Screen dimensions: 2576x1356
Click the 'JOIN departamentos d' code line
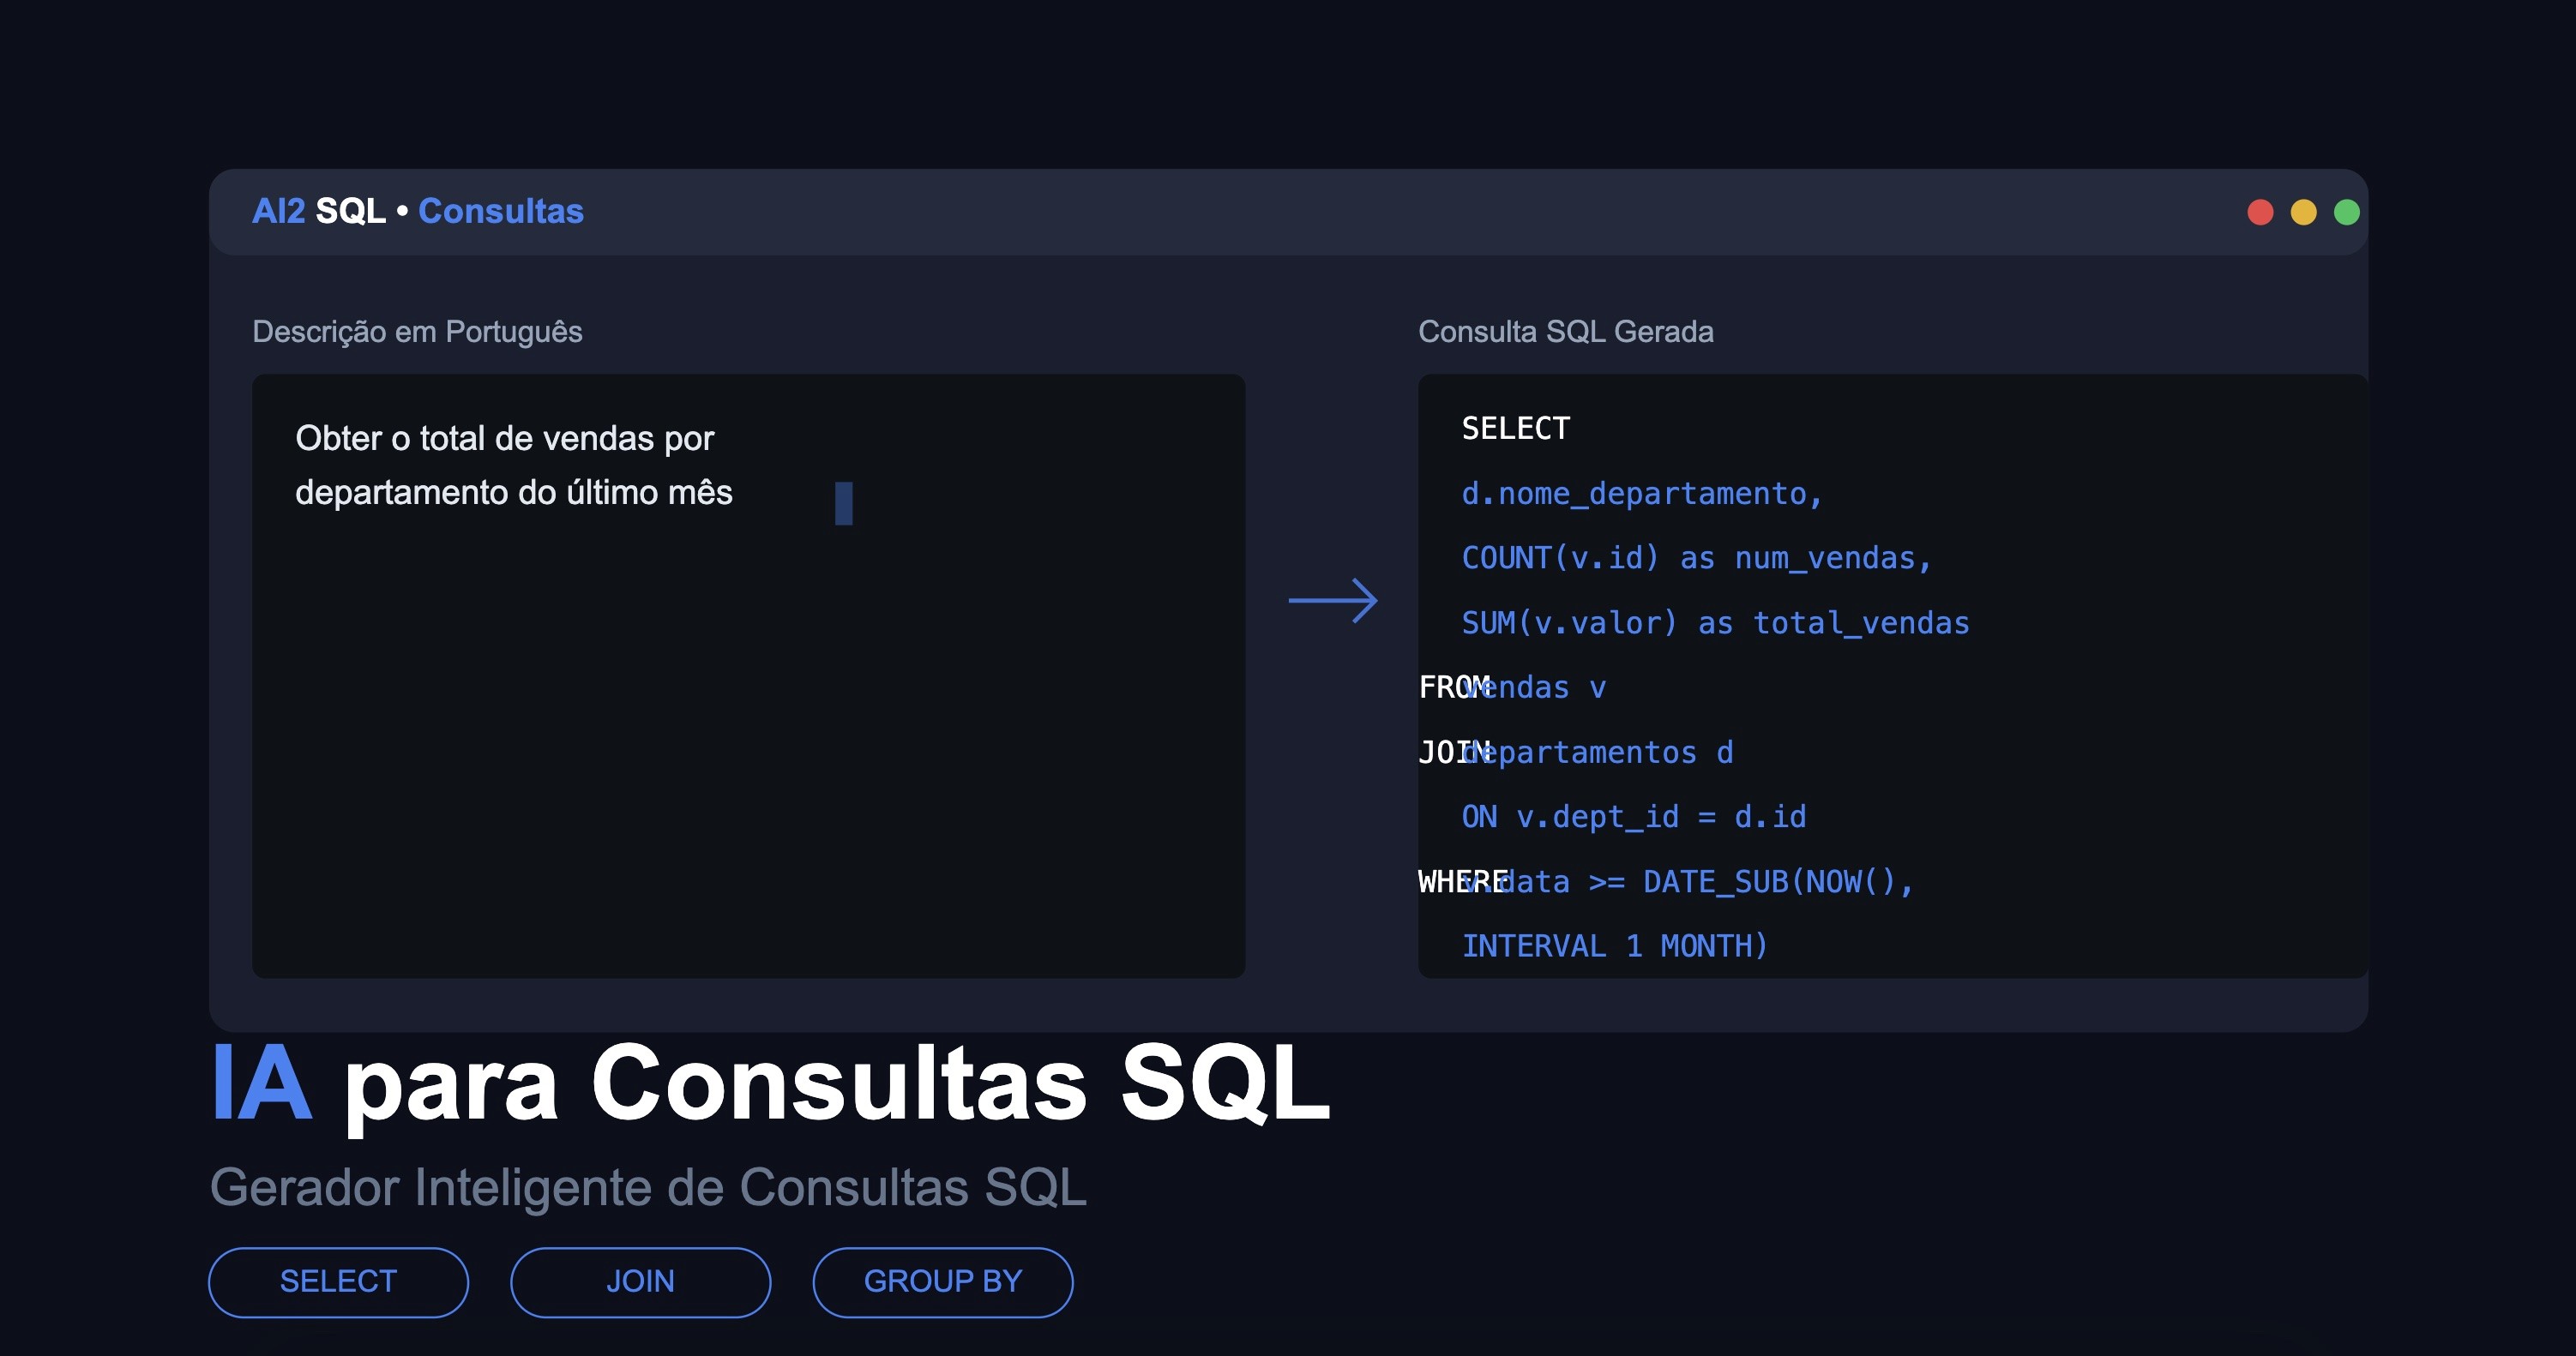1576,753
